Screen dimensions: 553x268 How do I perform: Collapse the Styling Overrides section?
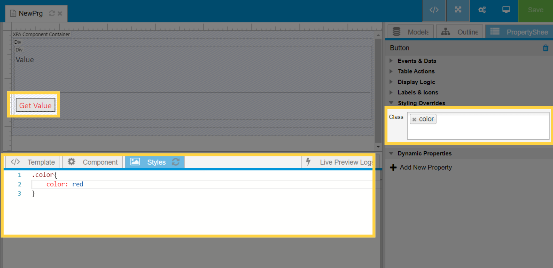[x=391, y=103]
